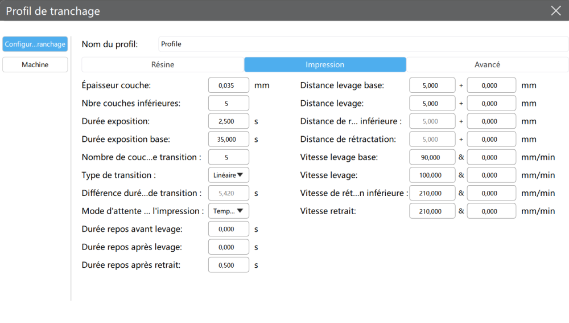
Task: Expand the Mode d'attente dropdown
Action: coord(229,211)
